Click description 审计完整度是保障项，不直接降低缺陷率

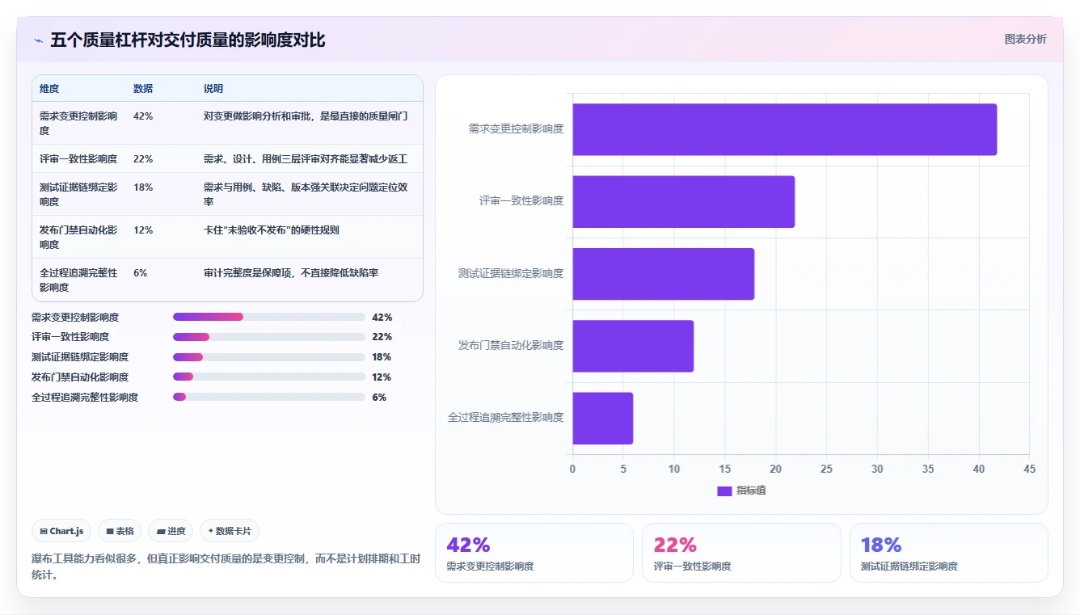point(291,273)
